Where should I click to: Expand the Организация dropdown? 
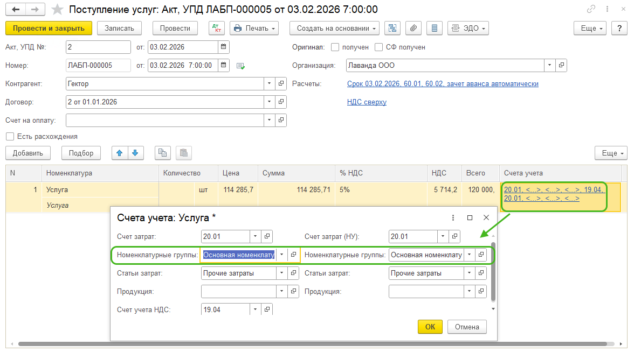click(549, 65)
